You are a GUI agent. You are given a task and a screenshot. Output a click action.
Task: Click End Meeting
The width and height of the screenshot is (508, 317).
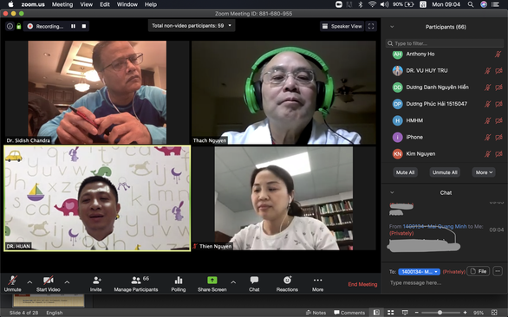coord(362,284)
